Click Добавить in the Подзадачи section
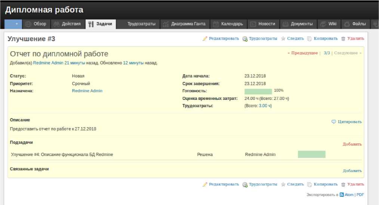 coord(352,144)
